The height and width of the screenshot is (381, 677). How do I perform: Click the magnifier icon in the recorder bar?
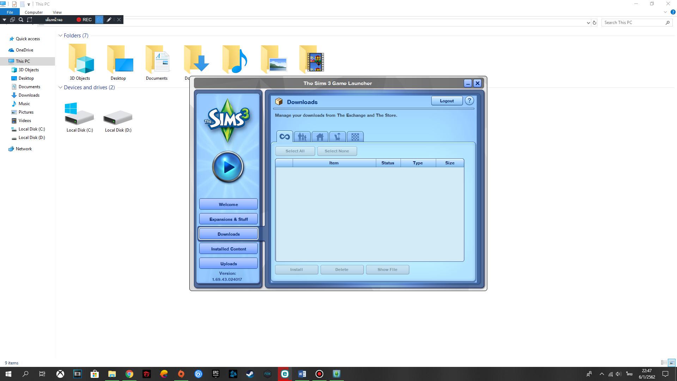[21, 20]
